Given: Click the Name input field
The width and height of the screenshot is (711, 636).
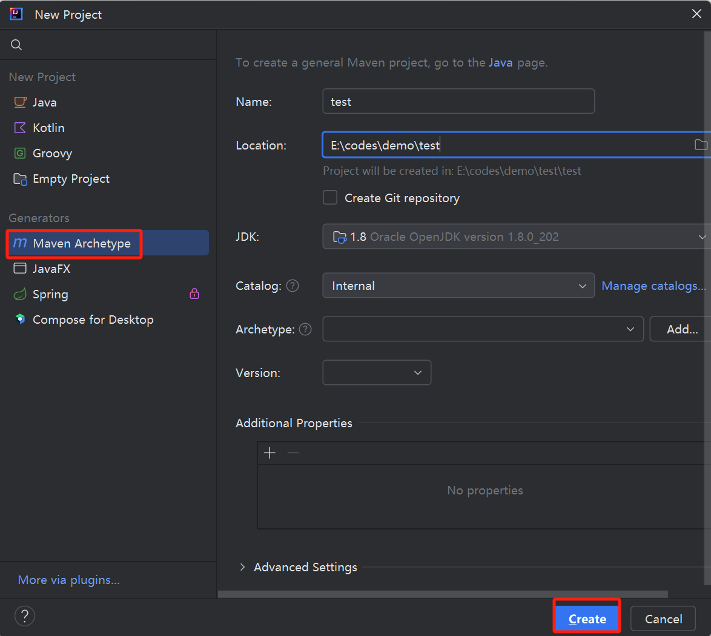Looking at the screenshot, I should point(458,102).
